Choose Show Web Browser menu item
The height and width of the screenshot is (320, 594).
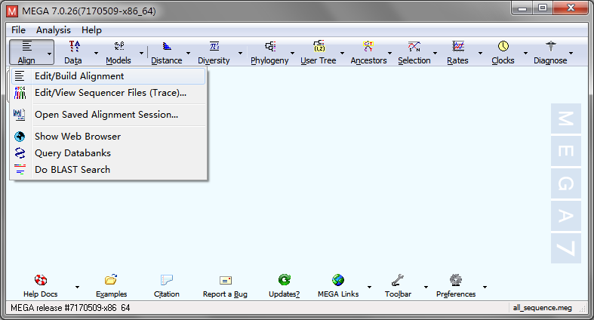pos(109,137)
